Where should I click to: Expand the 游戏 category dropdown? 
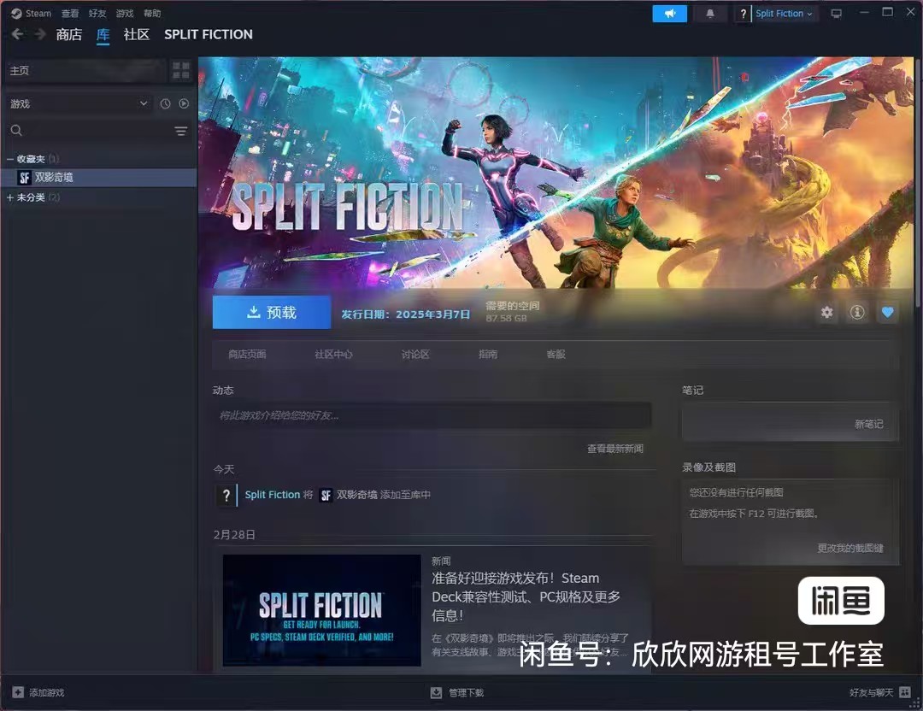[143, 103]
